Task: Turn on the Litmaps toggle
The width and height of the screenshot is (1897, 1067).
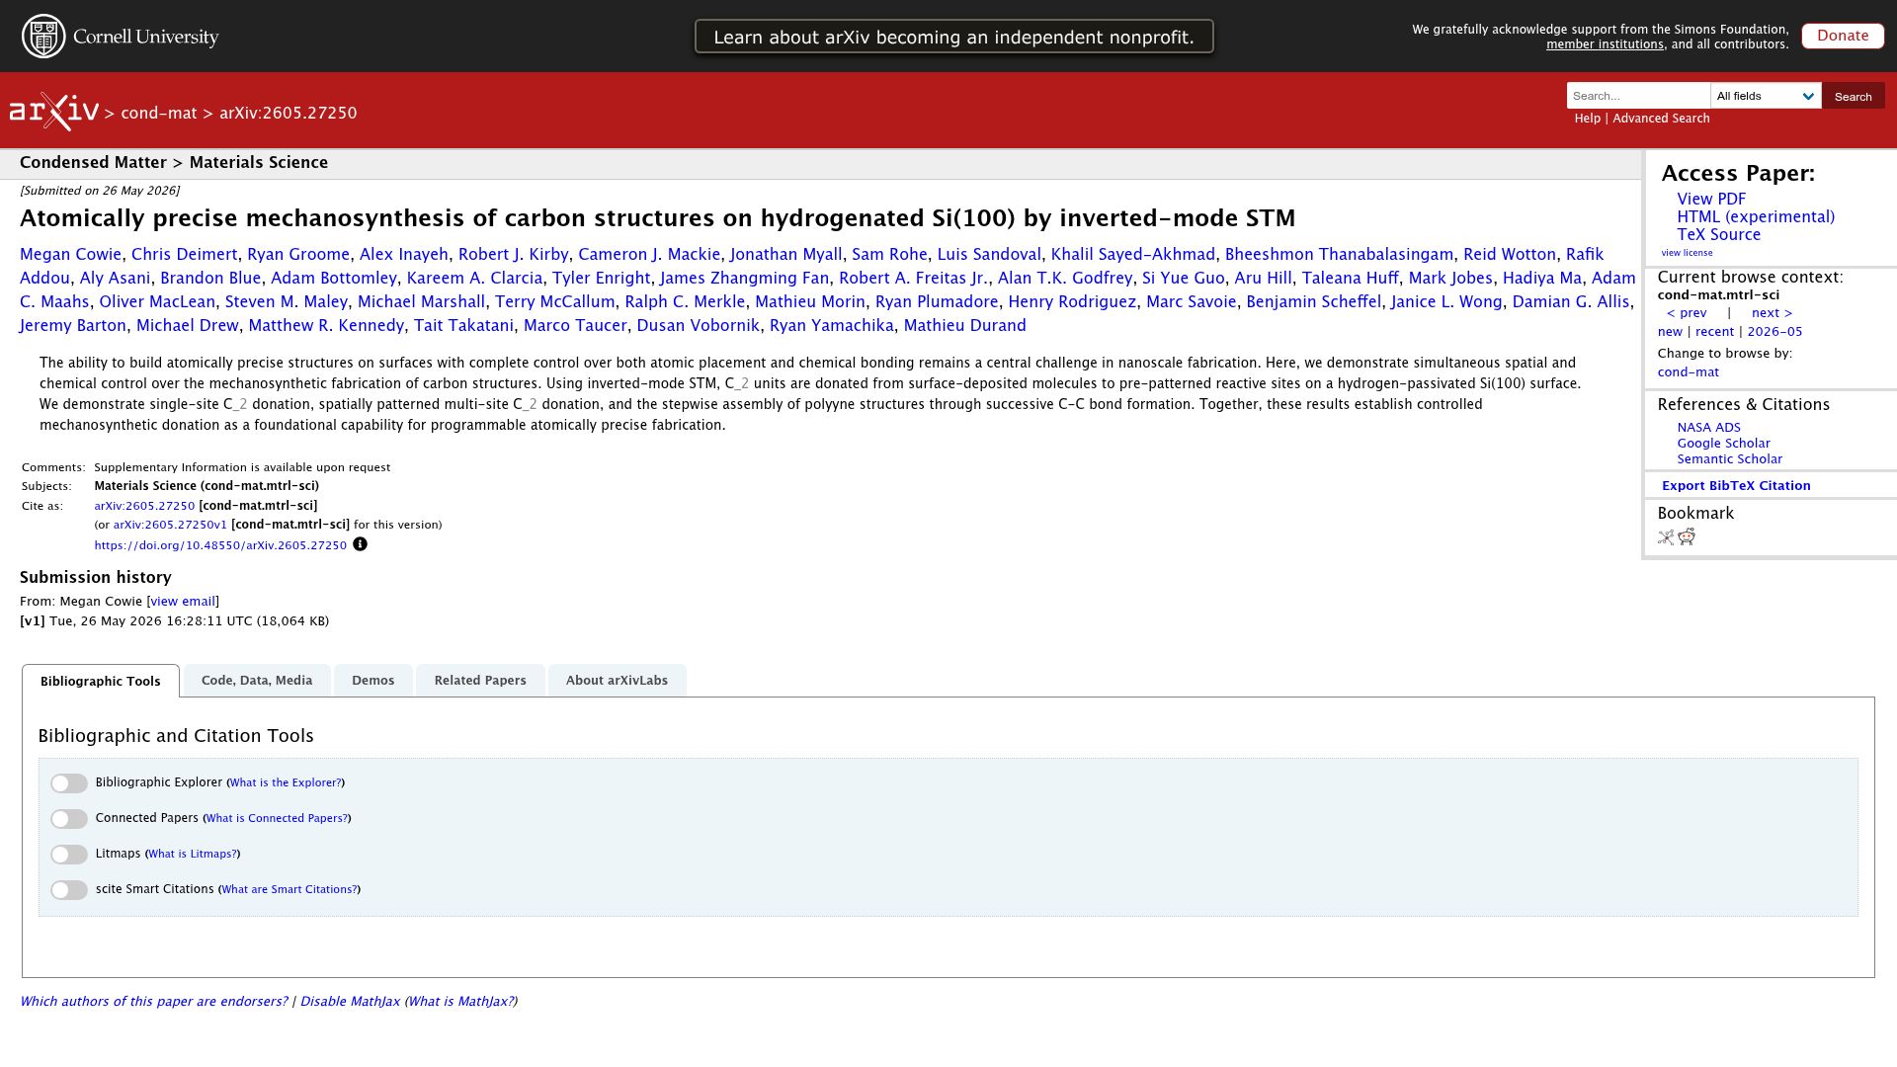Action: click(x=69, y=855)
